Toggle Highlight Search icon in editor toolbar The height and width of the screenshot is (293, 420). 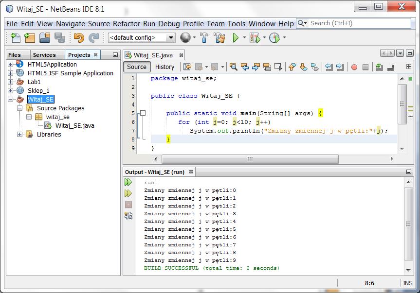(x=267, y=67)
